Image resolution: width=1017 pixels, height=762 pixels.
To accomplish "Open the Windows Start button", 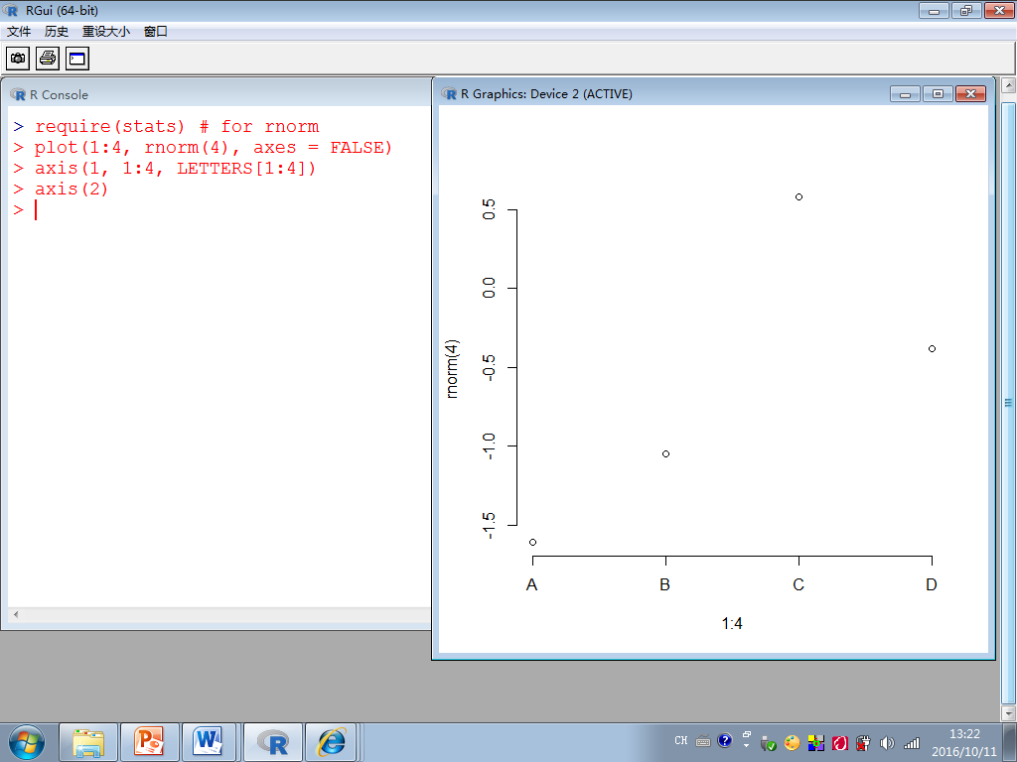I will [27, 742].
